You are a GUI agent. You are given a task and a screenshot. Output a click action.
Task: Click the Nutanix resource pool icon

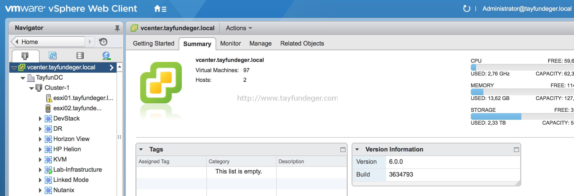[x=48, y=190]
